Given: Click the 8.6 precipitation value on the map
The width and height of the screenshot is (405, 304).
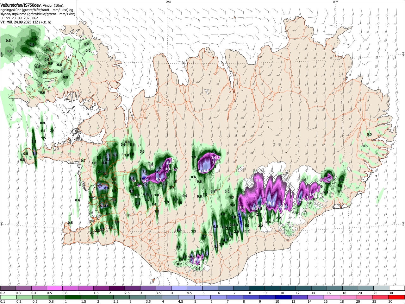Looking at the screenshot, I should [x=107, y=188].
